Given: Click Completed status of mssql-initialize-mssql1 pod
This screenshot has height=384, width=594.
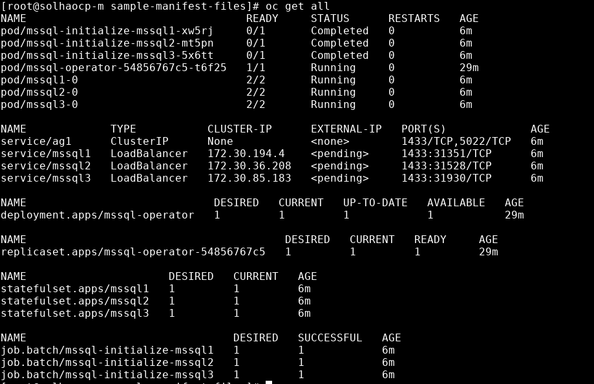Looking at the screenshot, I should [x=340, y=31].
